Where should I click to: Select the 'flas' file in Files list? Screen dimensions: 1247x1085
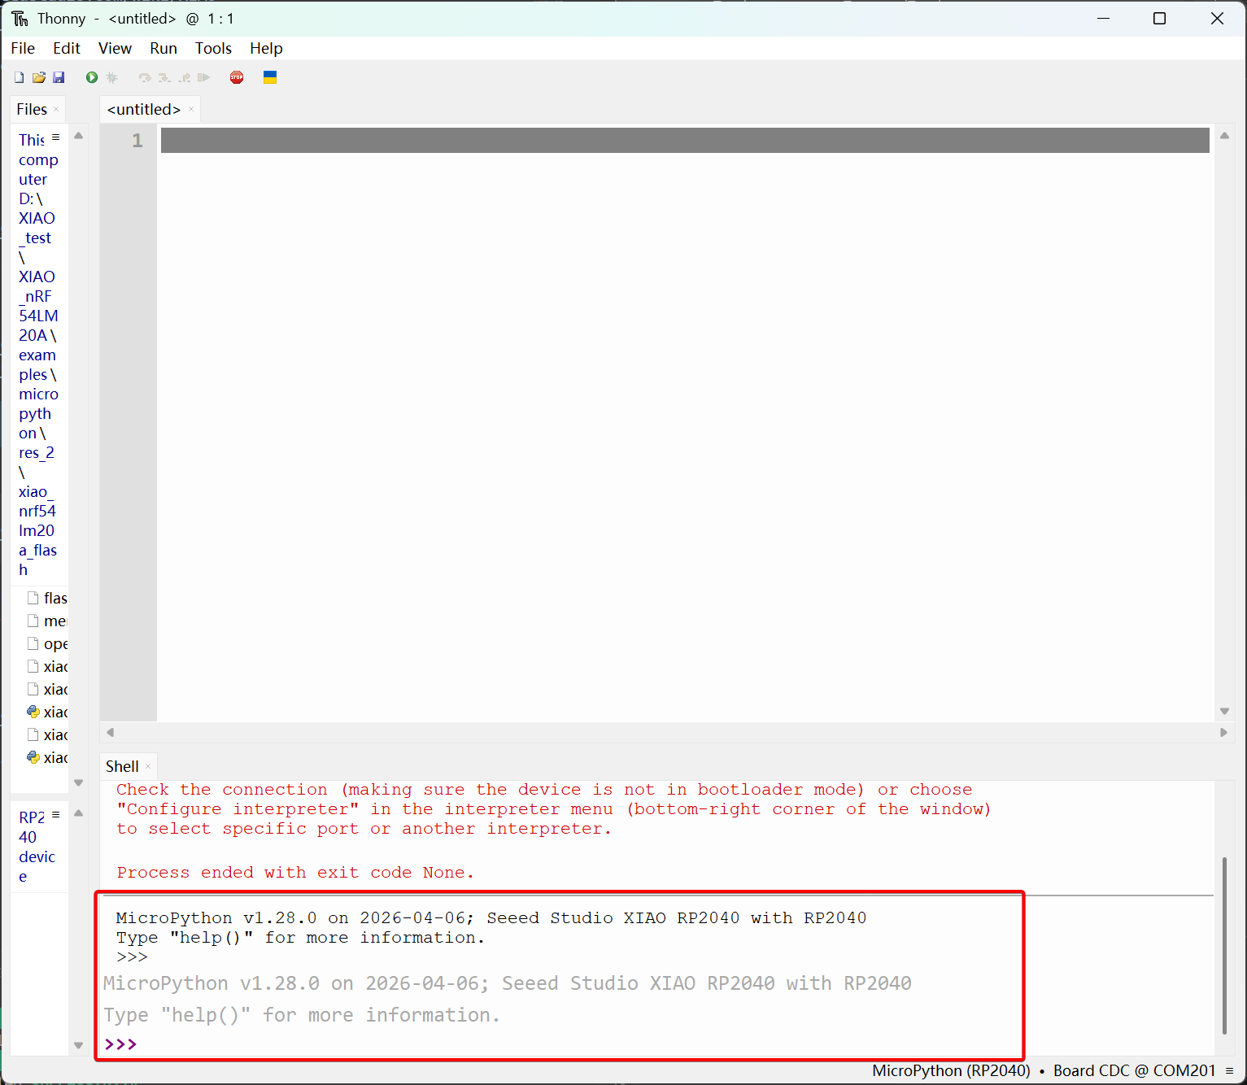point(47,598)
